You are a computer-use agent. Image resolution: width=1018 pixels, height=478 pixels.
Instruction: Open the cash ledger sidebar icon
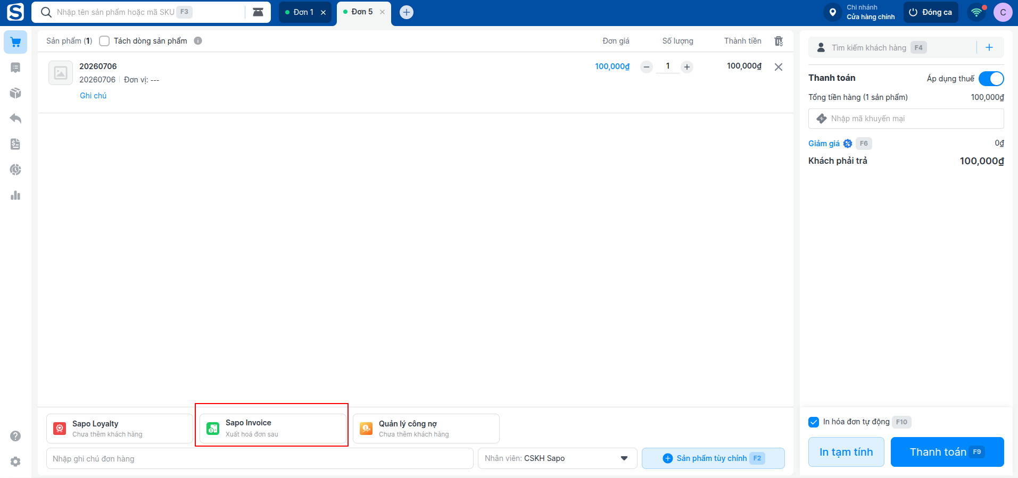click(15, 144)
